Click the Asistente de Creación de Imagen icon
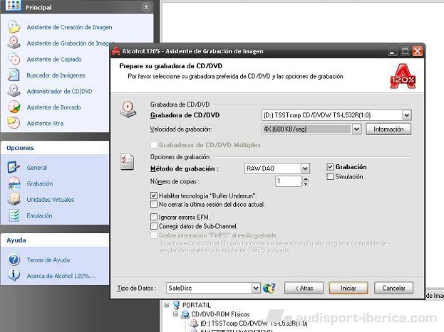Viewport: 444px width, 332px height. 14,27
